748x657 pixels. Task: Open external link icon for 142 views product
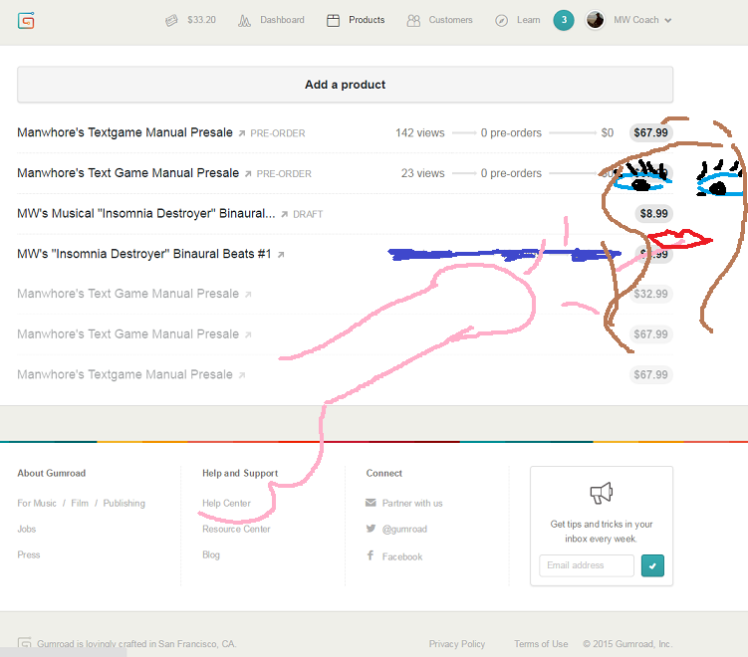(x=242, y=133)
